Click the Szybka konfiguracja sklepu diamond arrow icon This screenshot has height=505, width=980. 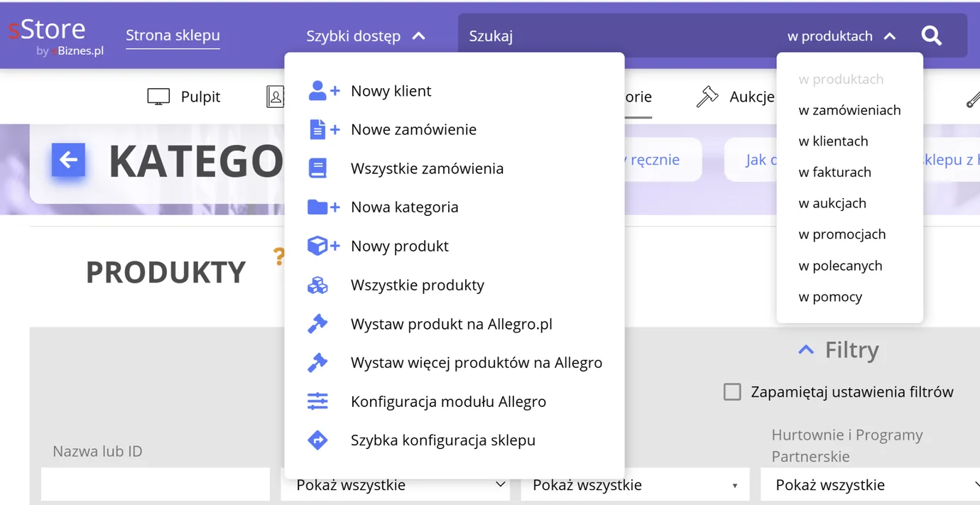[317, 440]
